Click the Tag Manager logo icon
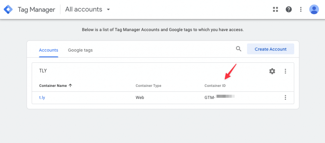The height and width of the screenshot is (143, 325). click(8, 10)
